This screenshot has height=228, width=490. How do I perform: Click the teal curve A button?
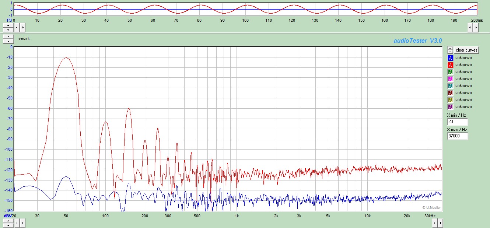(450, 86)
